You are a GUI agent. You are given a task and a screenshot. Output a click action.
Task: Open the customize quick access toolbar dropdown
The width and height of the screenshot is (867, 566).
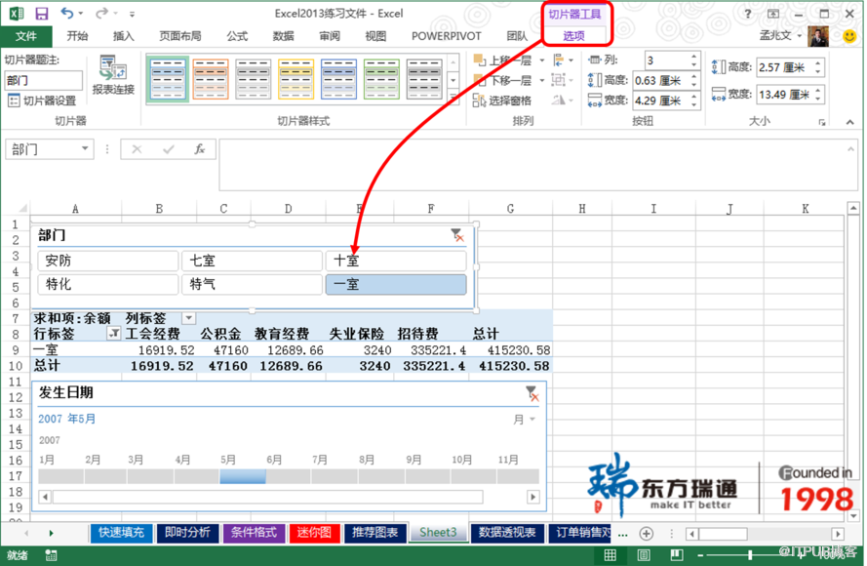tap(132, 14)
